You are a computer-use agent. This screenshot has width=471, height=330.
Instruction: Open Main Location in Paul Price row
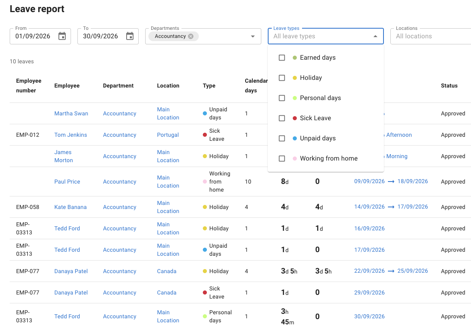(x=168, y=182)
